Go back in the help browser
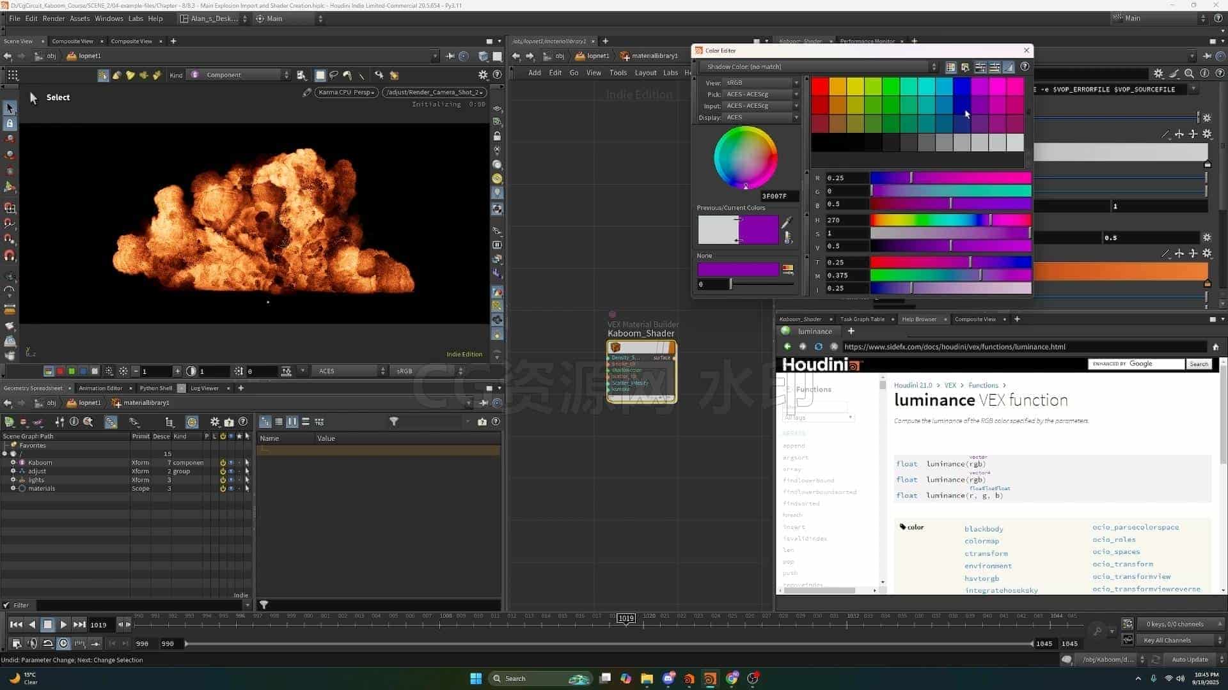Image resolution: width=1228 pixels, height=690 pixels. pyautogui.click(x=787, y=347)
